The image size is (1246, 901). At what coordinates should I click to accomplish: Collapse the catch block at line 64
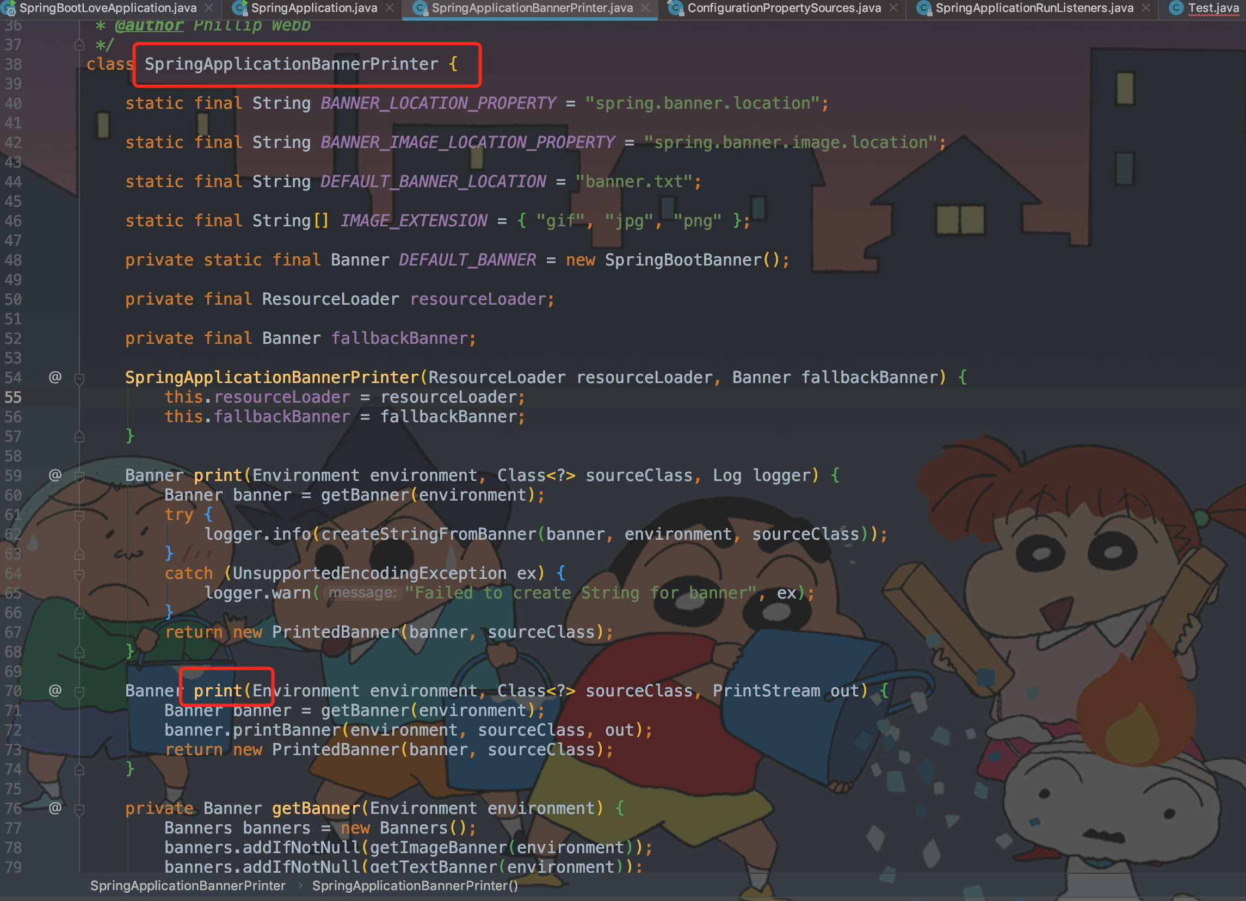[x=79, y=574]
